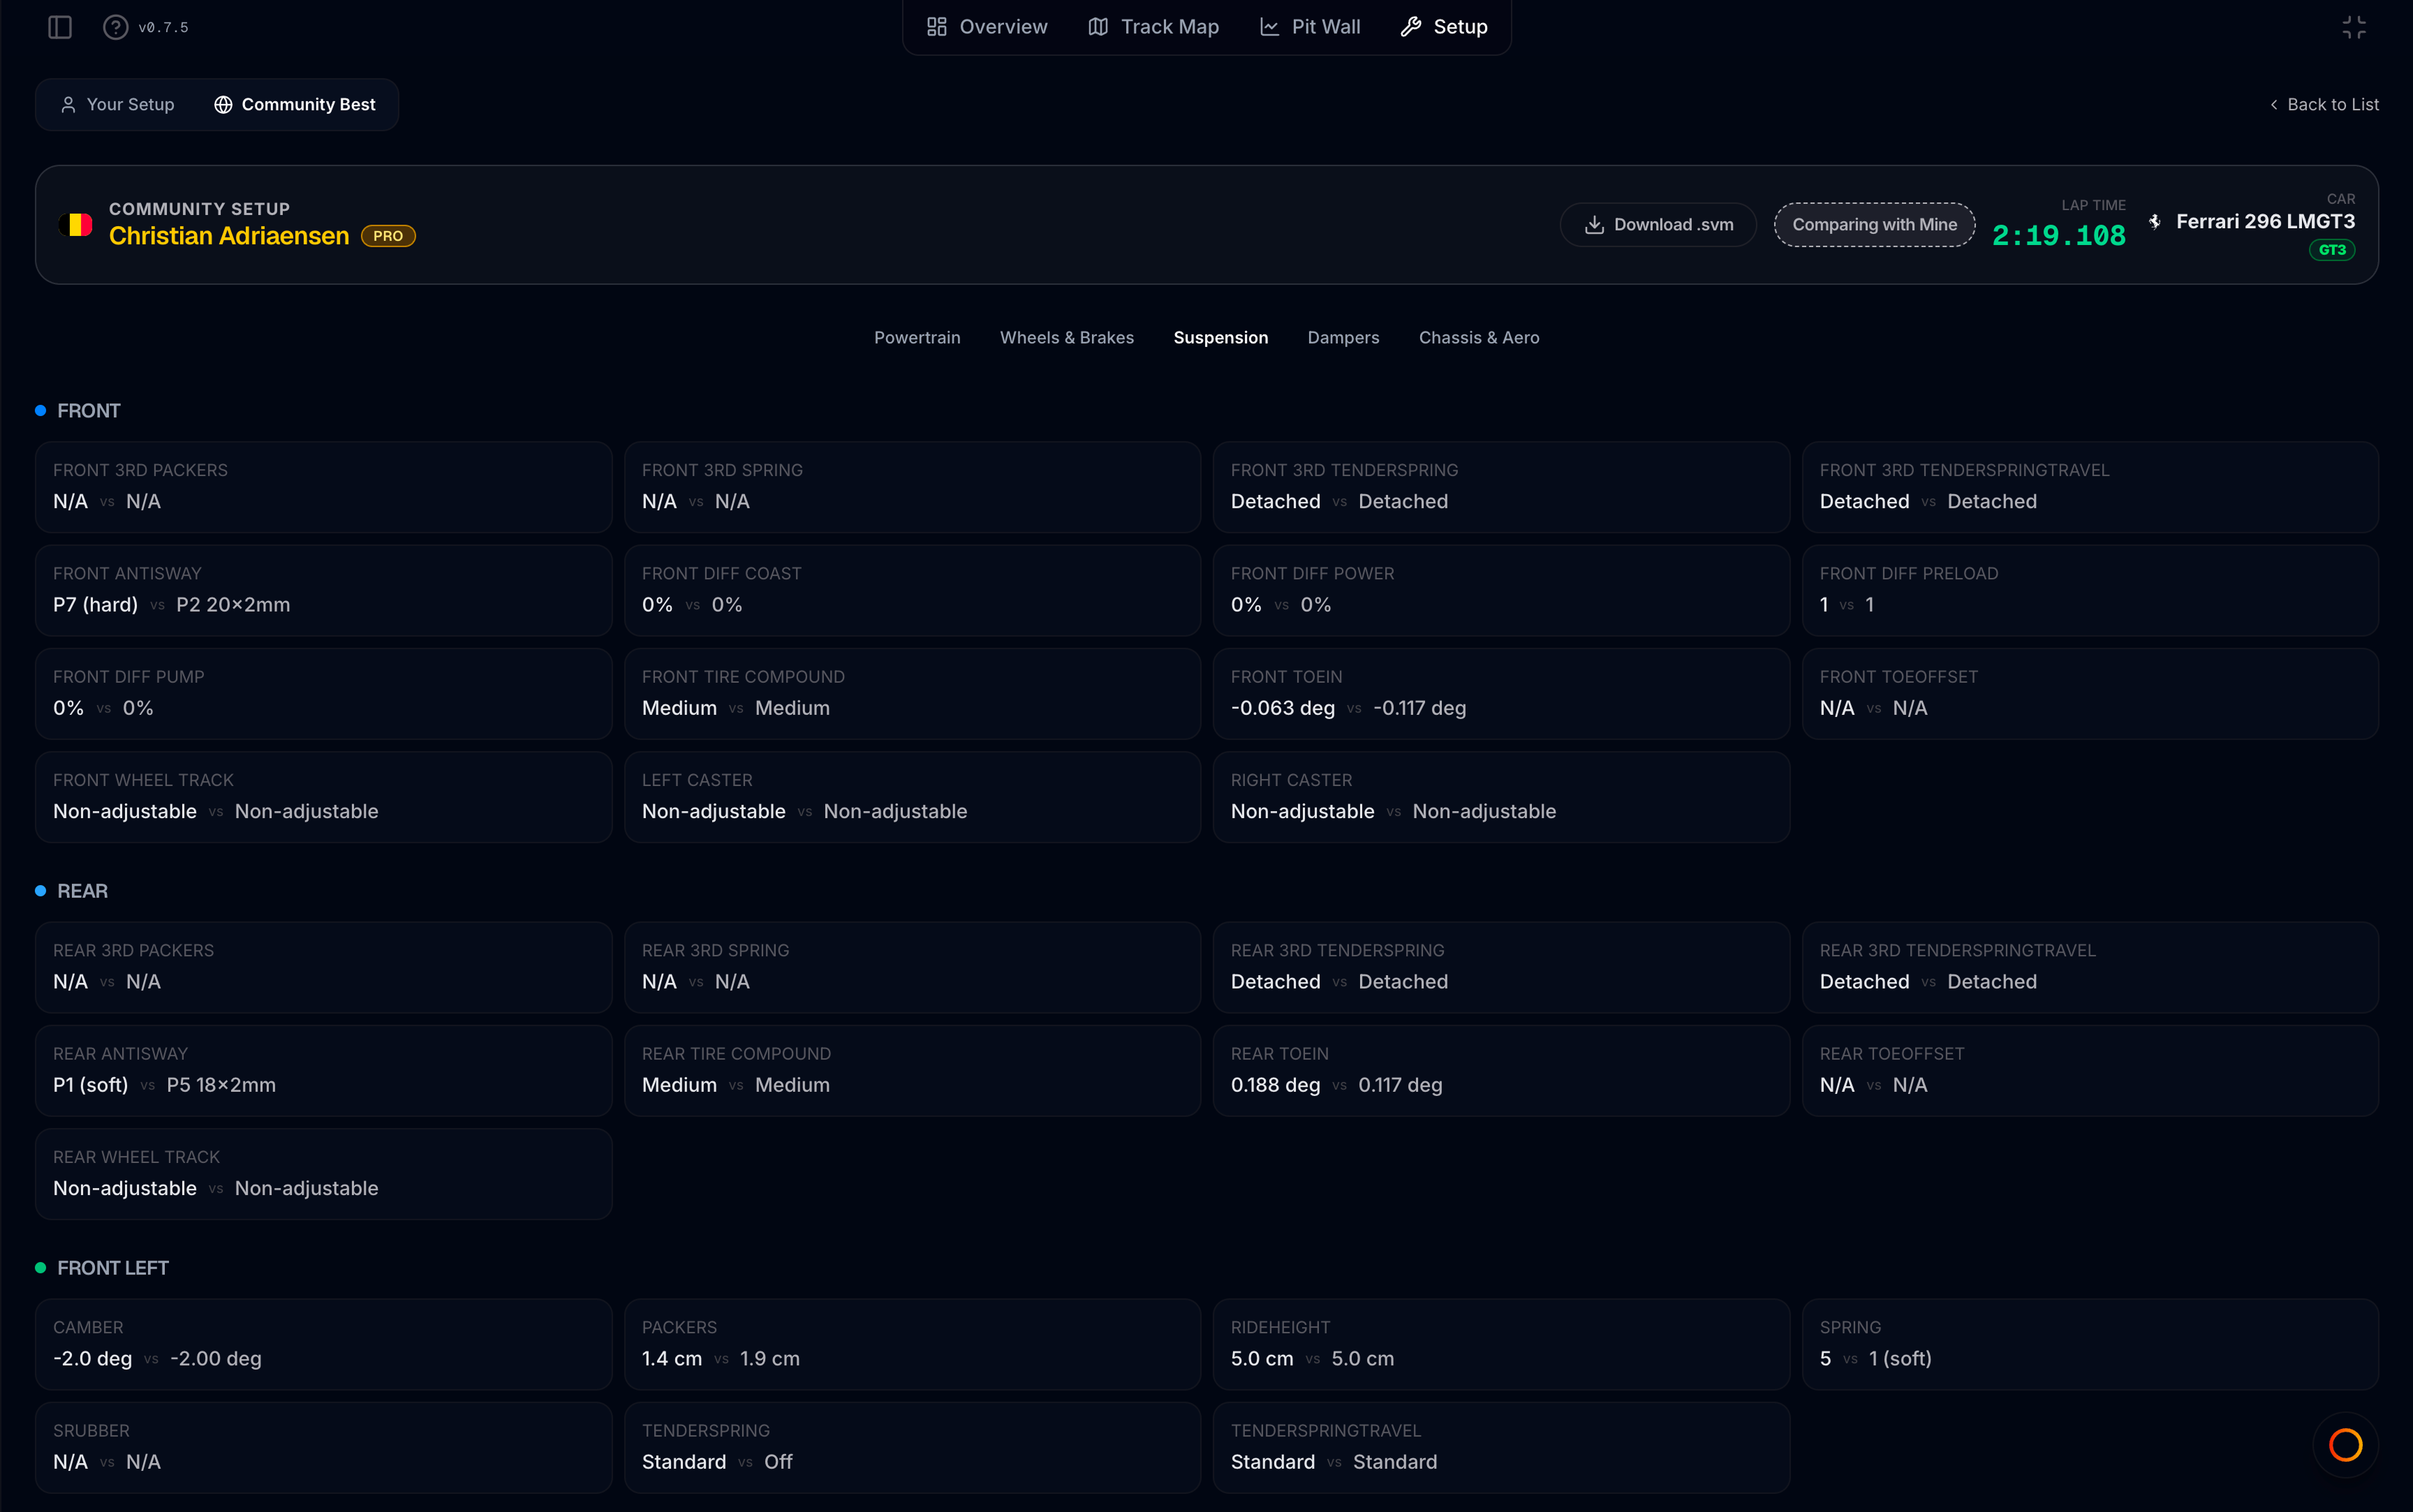Image resolution: width=2413 pixels, height=1512 pixels.
Task: Click the Belgian flag icon
Action: [76, 224]
